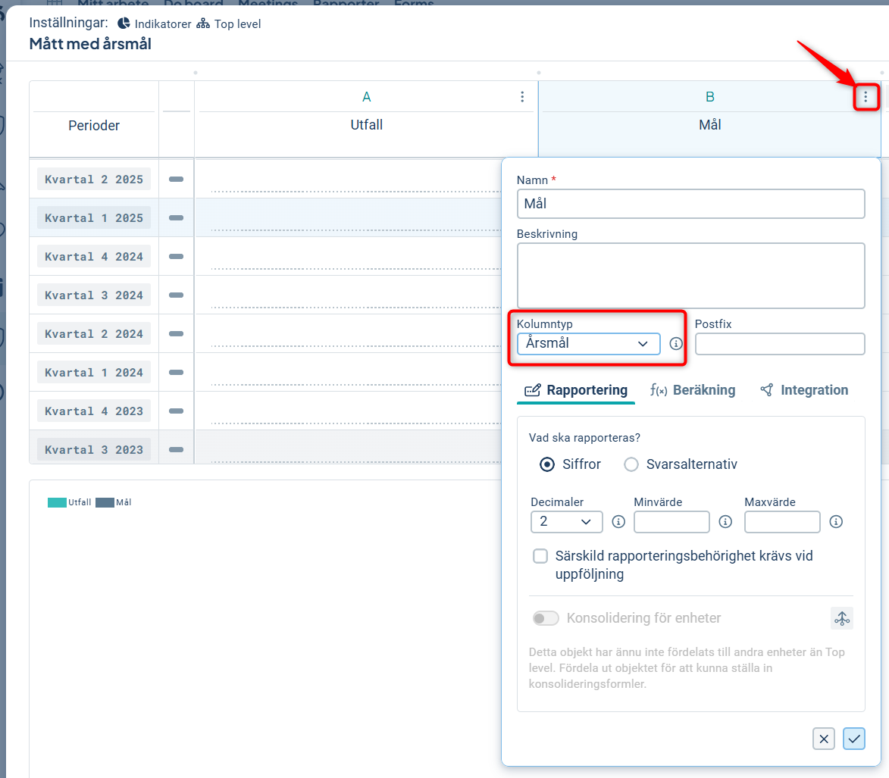Image resolution: width=889 pixels, height=778 pixels.
Task: Click the consolidation hierarchy icon button
Action: pyautogui.click(x=842, y=618)
